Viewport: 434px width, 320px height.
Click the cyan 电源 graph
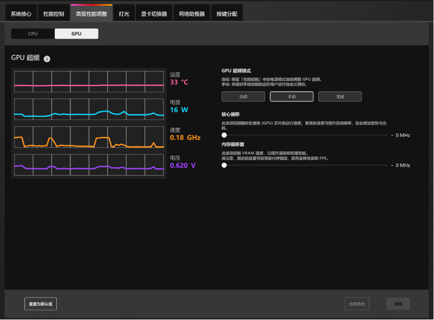(x=89, y=109)
